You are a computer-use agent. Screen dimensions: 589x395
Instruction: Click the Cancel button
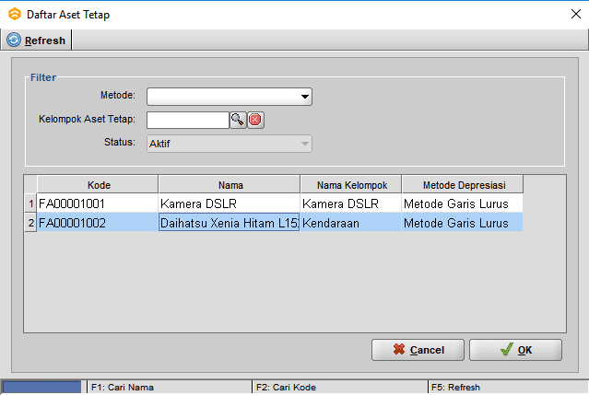(x=418, y=350)
